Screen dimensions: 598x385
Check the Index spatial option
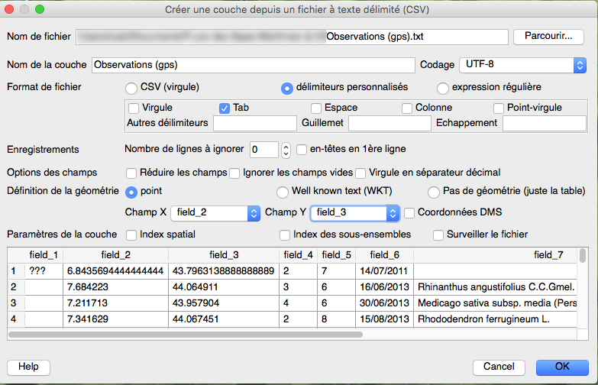tap(131, 235)
